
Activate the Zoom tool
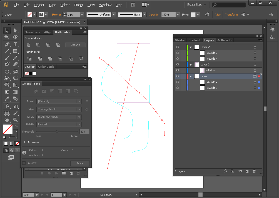coord(15,120)
